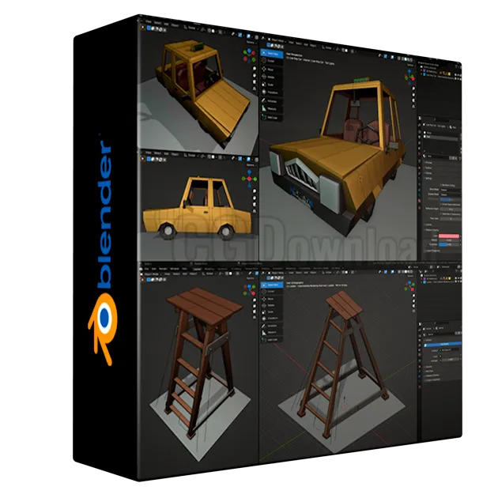Click Options button in full-ladder viewport
The height and width of the screenshot is (498, 498).
click(x=410, y=276)
